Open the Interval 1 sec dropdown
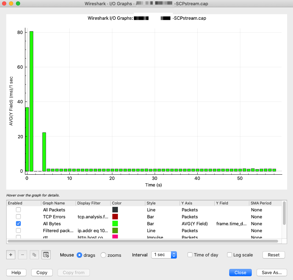 [x=164, y=255]
